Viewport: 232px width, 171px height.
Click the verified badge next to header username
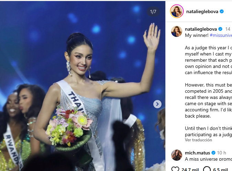coord(222,11)
